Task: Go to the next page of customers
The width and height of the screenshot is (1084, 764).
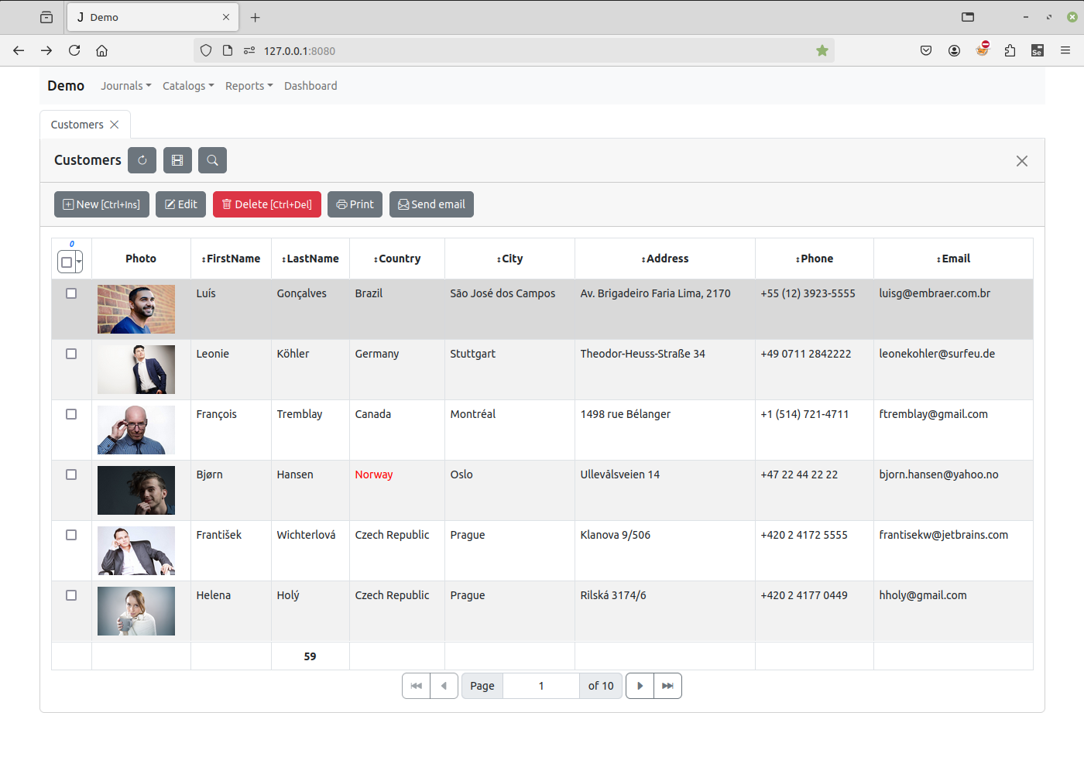Action: pos(640,686)
